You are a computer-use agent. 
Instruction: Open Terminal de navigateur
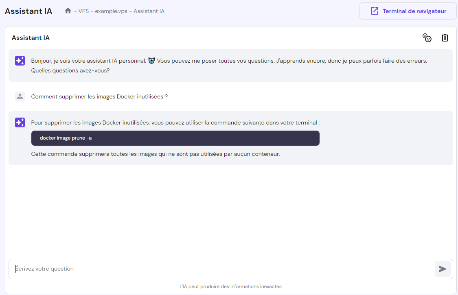pos(408,11)
